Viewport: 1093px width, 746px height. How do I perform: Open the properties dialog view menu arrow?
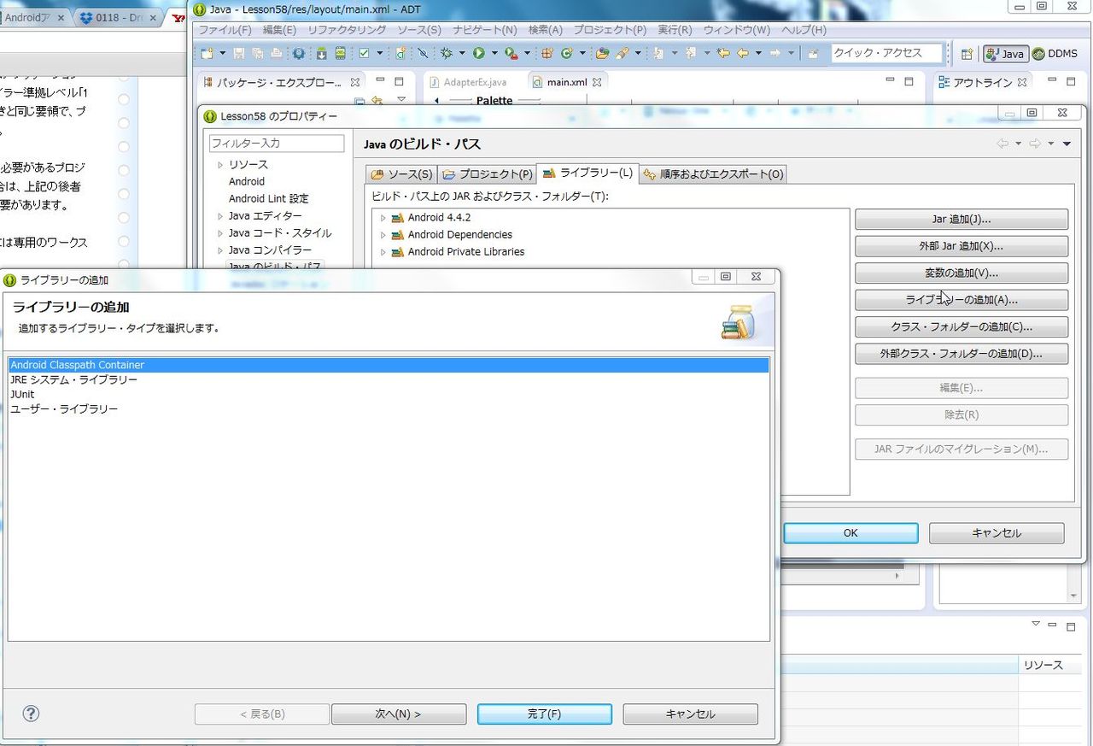(1067, 144)
